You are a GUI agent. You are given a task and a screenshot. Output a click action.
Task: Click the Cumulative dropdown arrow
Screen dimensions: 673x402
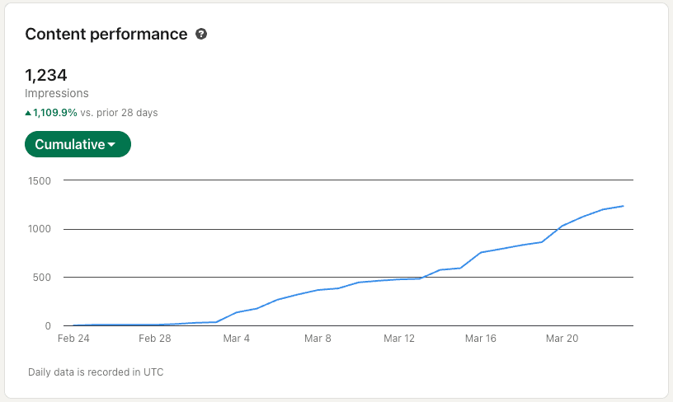pos(111,144)
